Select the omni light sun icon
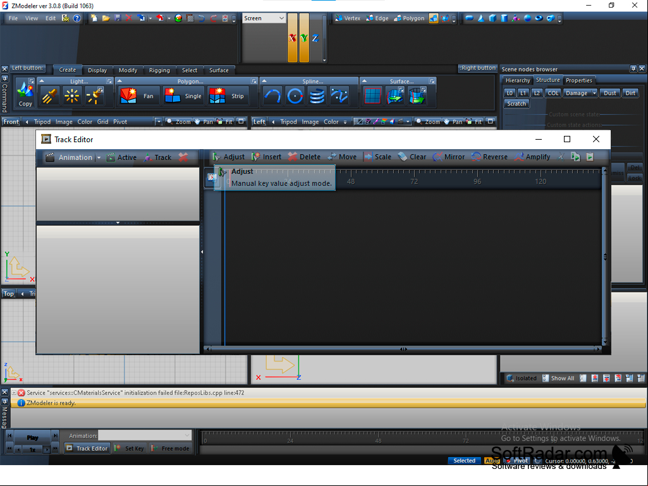The height and width of the screenshot is (486, 648). (71, 96)
